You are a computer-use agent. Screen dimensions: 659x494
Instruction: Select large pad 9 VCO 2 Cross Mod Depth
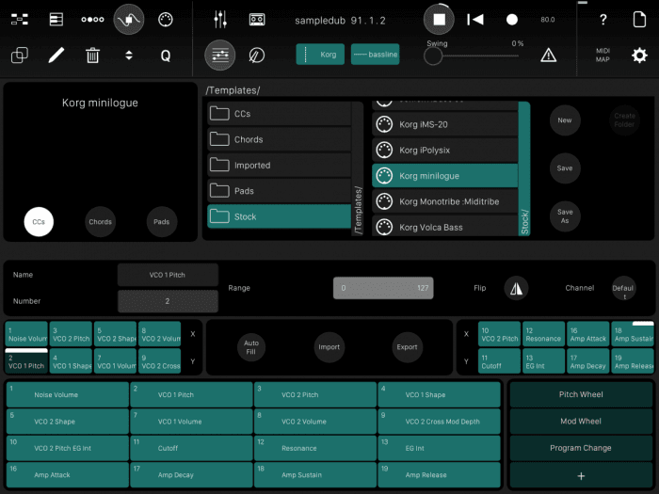[439, 421]
